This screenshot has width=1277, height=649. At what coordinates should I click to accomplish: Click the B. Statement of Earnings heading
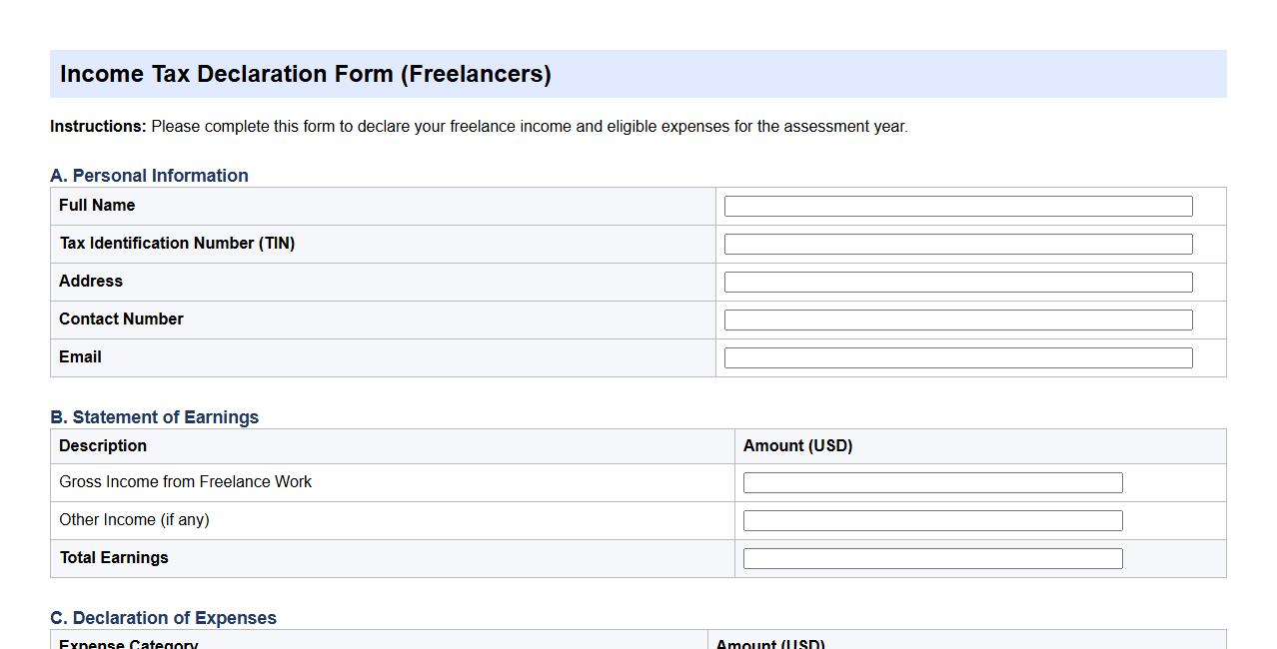154,416
